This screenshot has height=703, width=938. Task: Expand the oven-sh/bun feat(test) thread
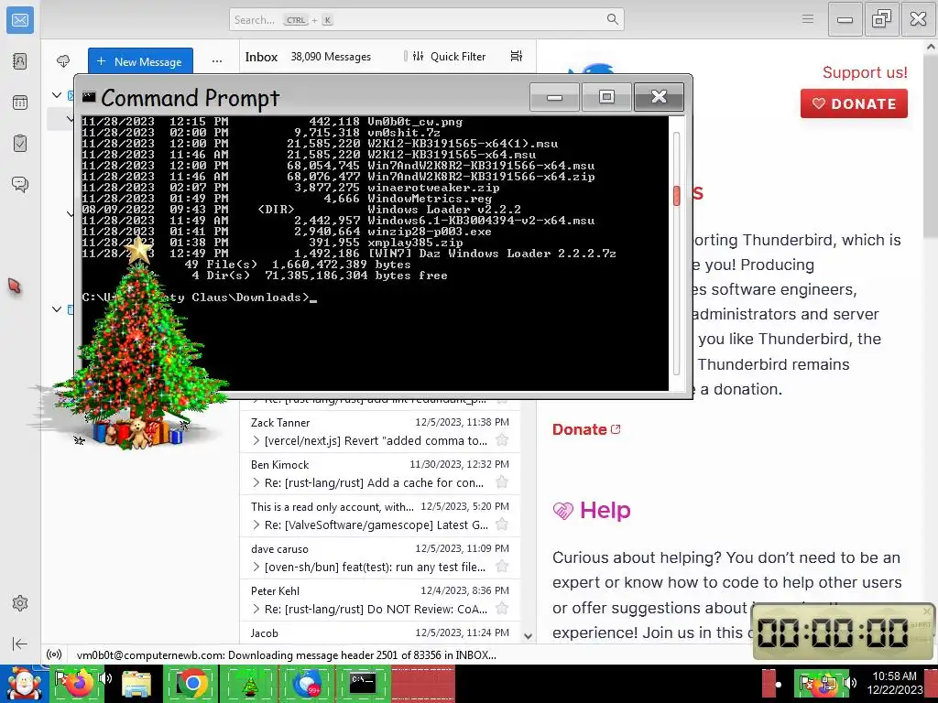click(256, 567)
